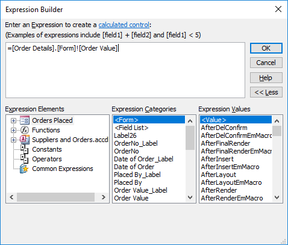Viewport: 288px width, 245px height.
Task: Click the Common Expressions star icon
Action: (24, 169)
